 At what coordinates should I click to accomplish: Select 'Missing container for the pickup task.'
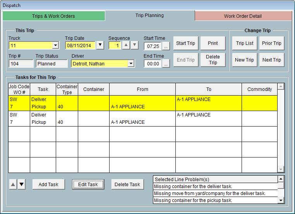pyautogui.click(x=215, y=200)
